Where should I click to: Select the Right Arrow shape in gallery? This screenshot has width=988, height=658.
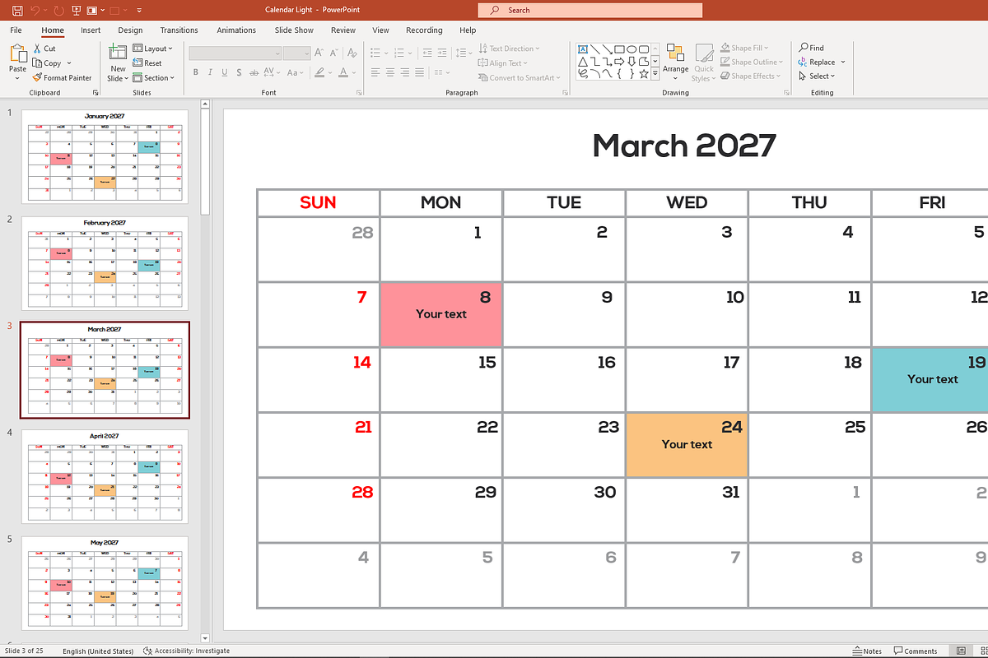pyautogui.click(x=619, y=62)
